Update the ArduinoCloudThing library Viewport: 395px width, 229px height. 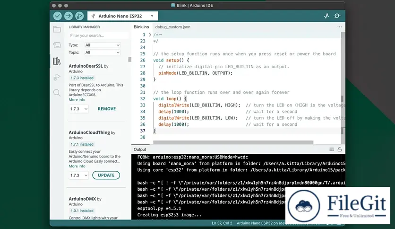point(106,175)
